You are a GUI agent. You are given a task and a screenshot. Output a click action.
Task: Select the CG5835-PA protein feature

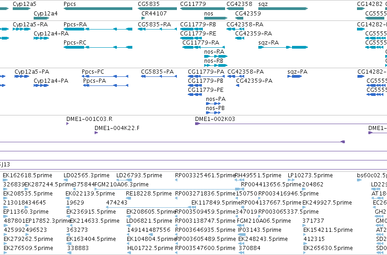click(159, 76)
